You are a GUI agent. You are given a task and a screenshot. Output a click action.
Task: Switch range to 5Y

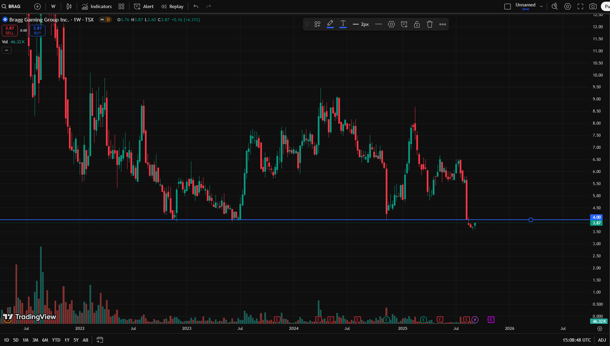[76, 340]
